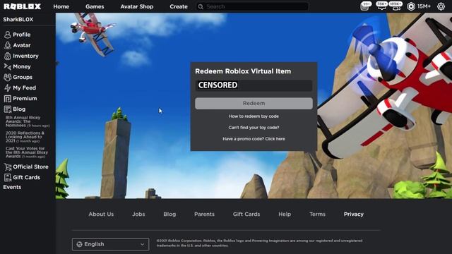Viewport: 452px width, 254px height.
Task: Open Jobs footer link
Action: 138,214
